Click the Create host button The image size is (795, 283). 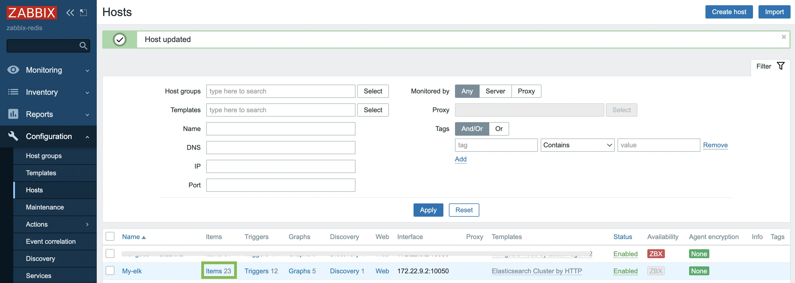[729, 12]
